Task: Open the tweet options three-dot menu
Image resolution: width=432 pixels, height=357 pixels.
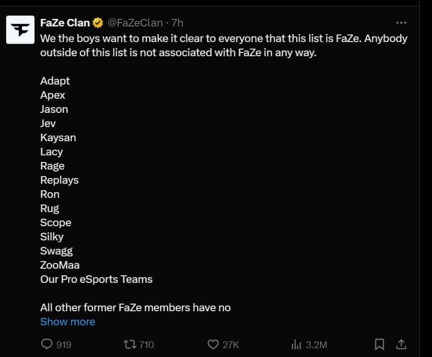Action: coord(401,22)
